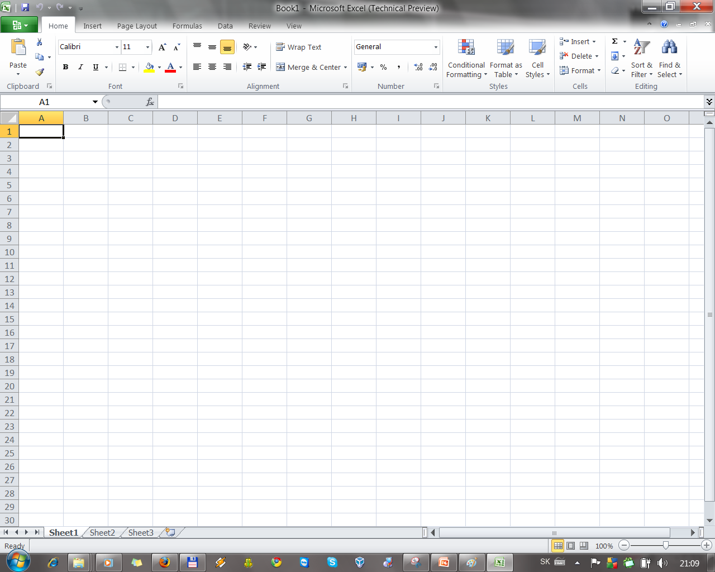Click the Copy icon
715x572 pixels.
click(x=40, y=57)
